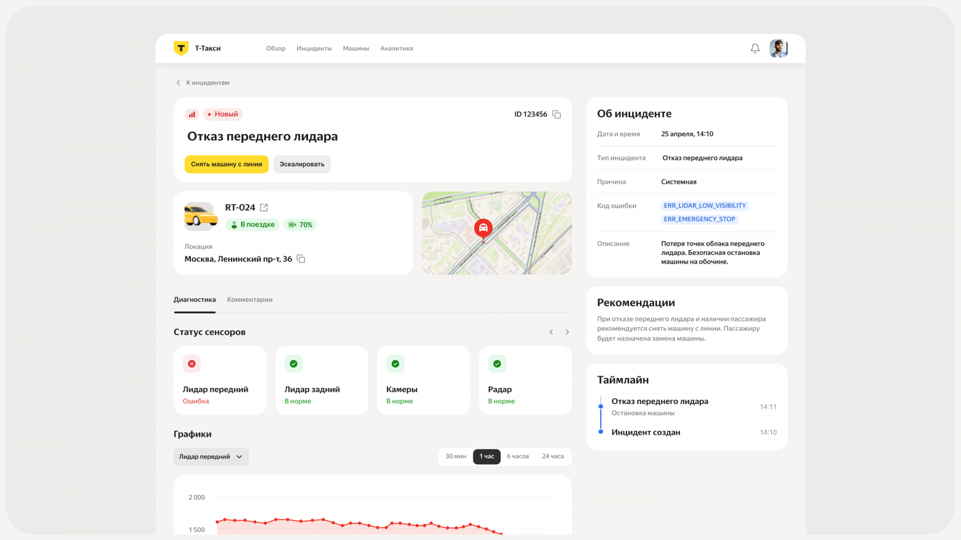Open notifications bell

755,48
